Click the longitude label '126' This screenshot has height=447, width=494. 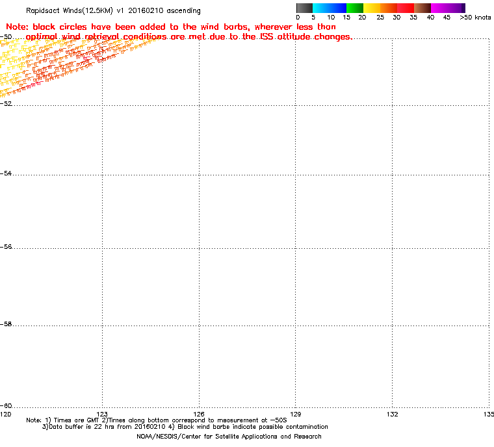[199, 414]
